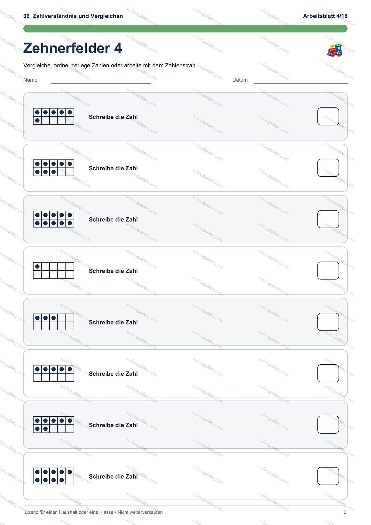Click the toy train icon
371x525 pixels.
click(x=334, y=50)
